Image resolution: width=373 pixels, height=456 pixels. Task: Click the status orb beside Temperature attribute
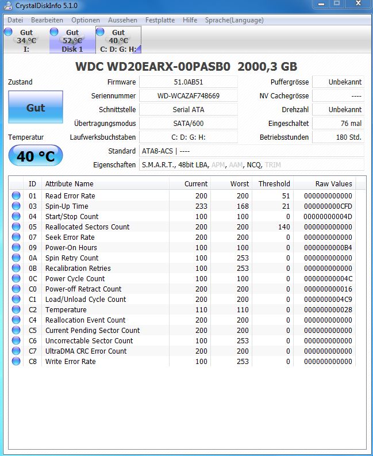(x=16, y=310)
